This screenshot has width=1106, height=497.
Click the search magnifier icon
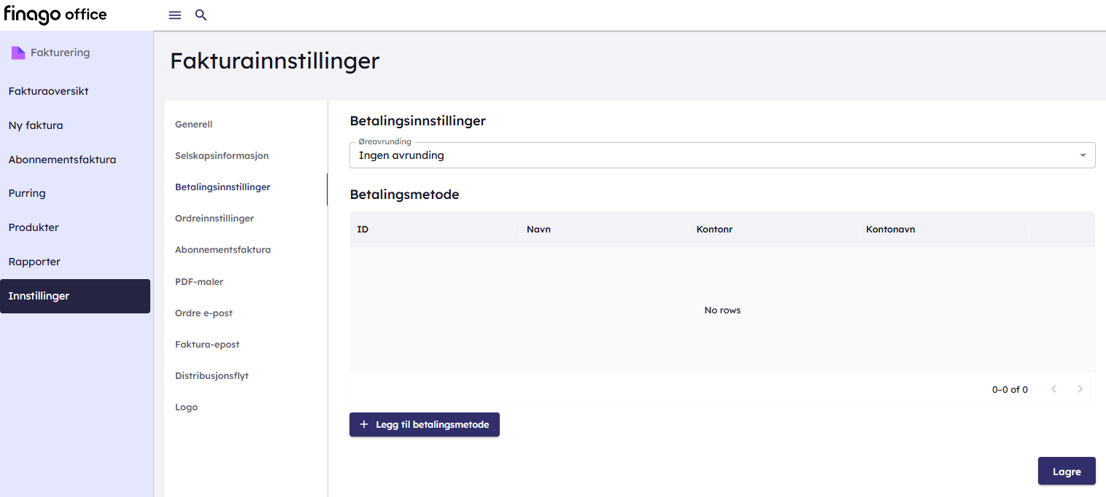201,15
